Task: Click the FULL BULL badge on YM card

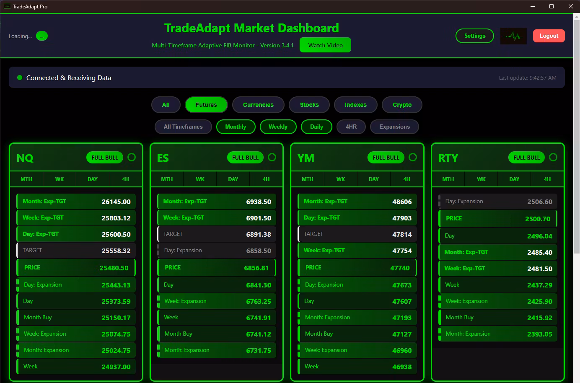Action: pos(386,158)
